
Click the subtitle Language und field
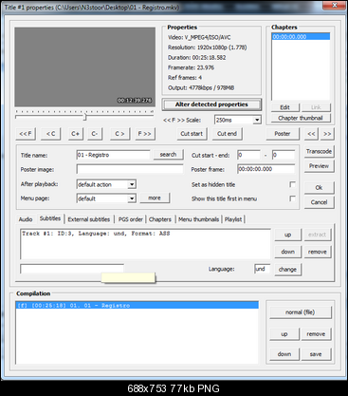263,269
